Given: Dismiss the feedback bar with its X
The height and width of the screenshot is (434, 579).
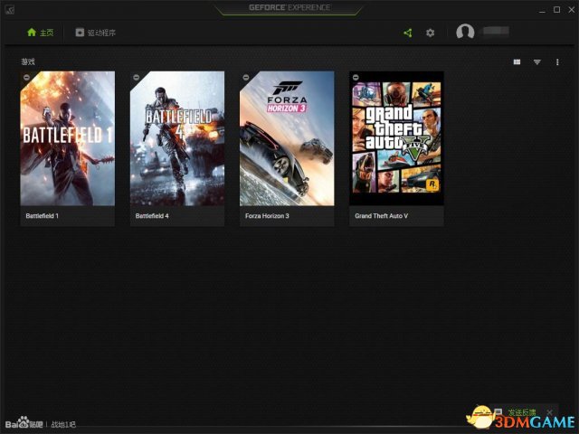Looking at the screenshot, I should point(549,412).
